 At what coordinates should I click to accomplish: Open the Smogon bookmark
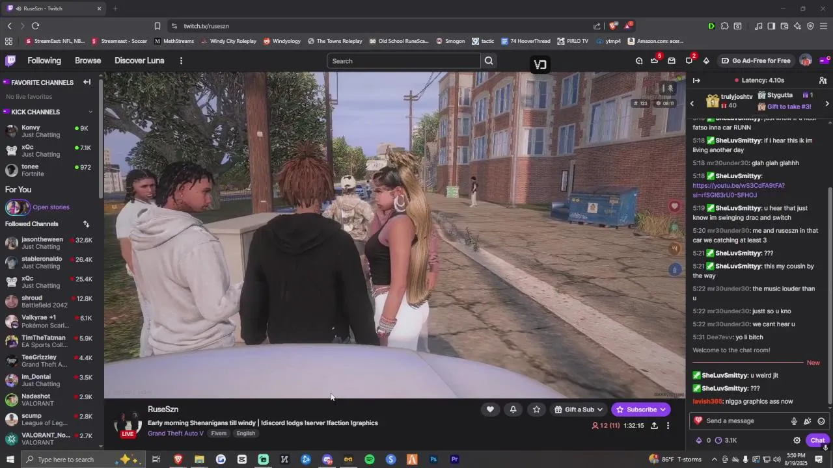[x=450, y=41]
